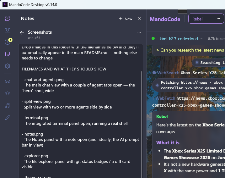Select the Notes sticky-note sidebar icon

[8, 54]
